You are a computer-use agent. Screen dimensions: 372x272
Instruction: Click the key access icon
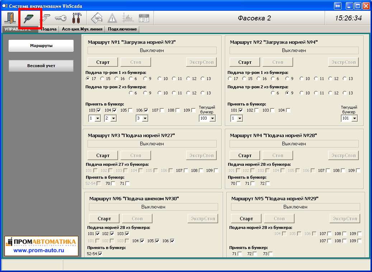pos(61,18)
